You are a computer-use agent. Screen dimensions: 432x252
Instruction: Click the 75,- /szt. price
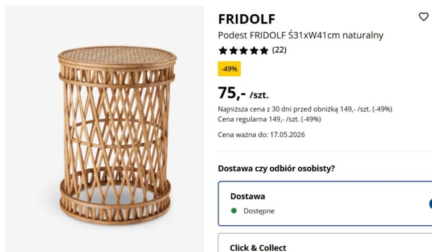pyautogui.click(x=243, y=93)
